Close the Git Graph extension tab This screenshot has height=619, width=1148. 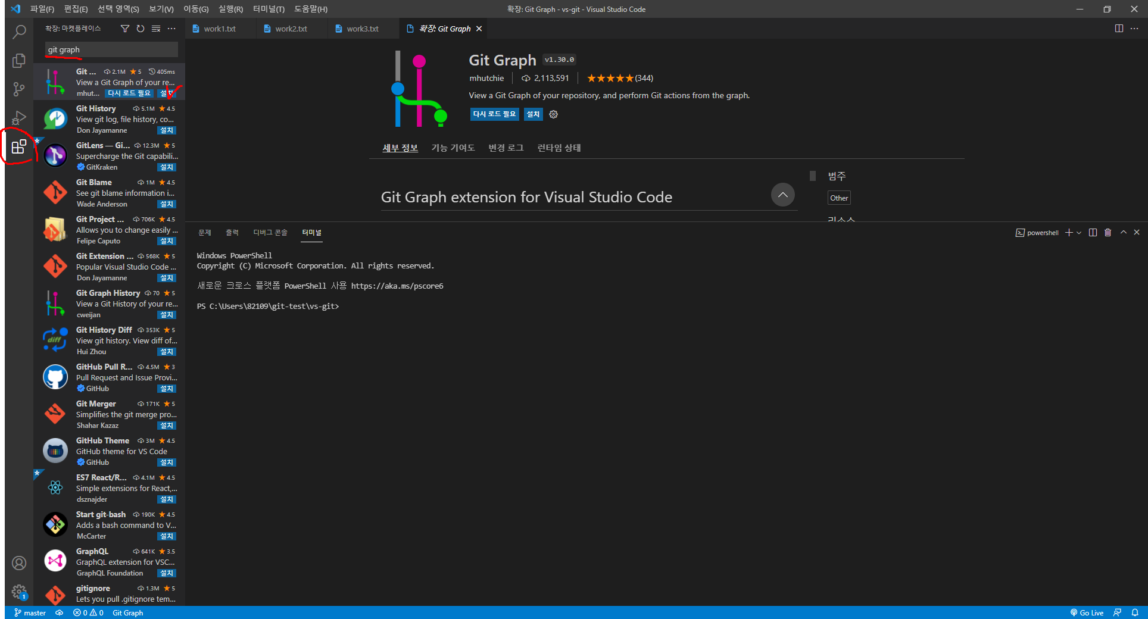coord(479,29)
